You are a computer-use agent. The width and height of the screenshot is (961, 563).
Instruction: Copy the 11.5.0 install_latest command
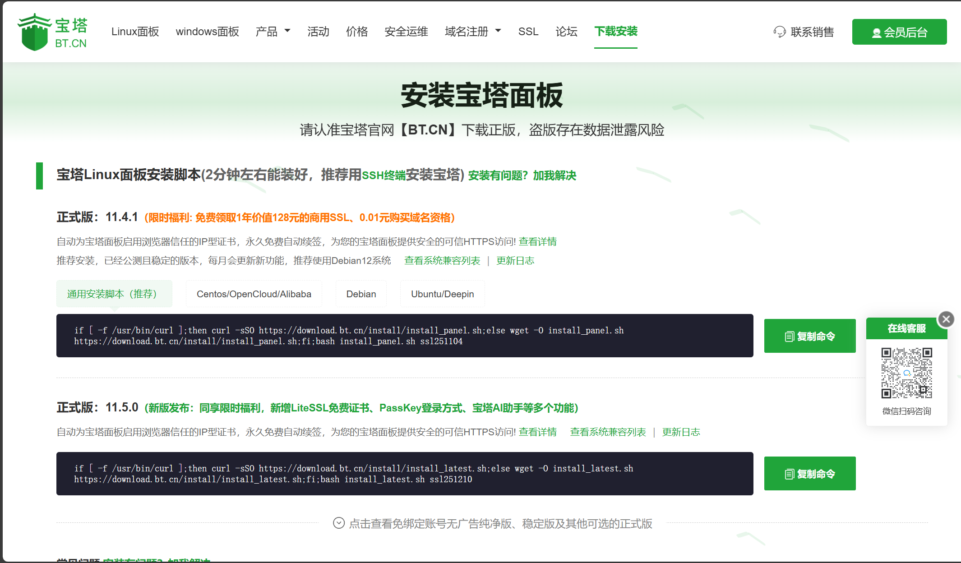pyautogui.click(x=809, y=474)
